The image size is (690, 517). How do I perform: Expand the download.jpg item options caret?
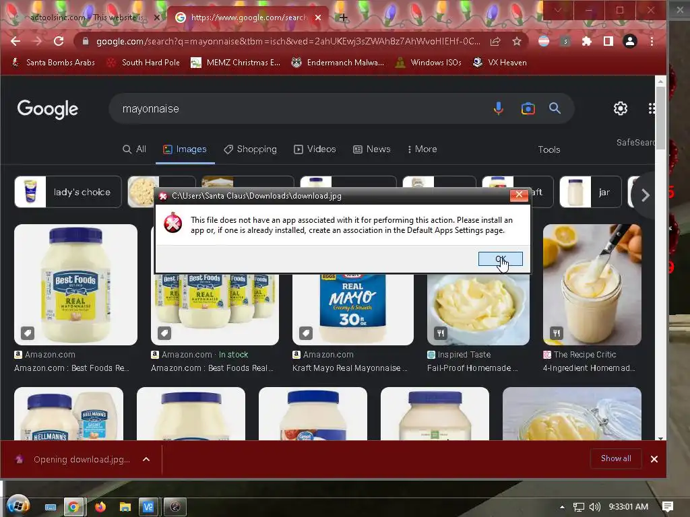coord(146,459)
